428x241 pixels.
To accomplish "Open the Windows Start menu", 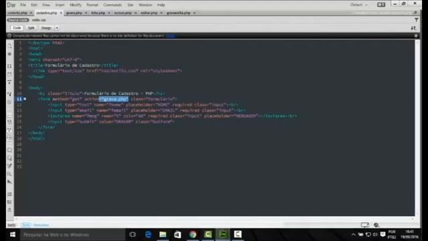I will [x=13, y=235].
